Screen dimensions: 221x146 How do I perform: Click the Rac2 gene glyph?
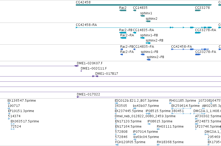tap(123, 10)
